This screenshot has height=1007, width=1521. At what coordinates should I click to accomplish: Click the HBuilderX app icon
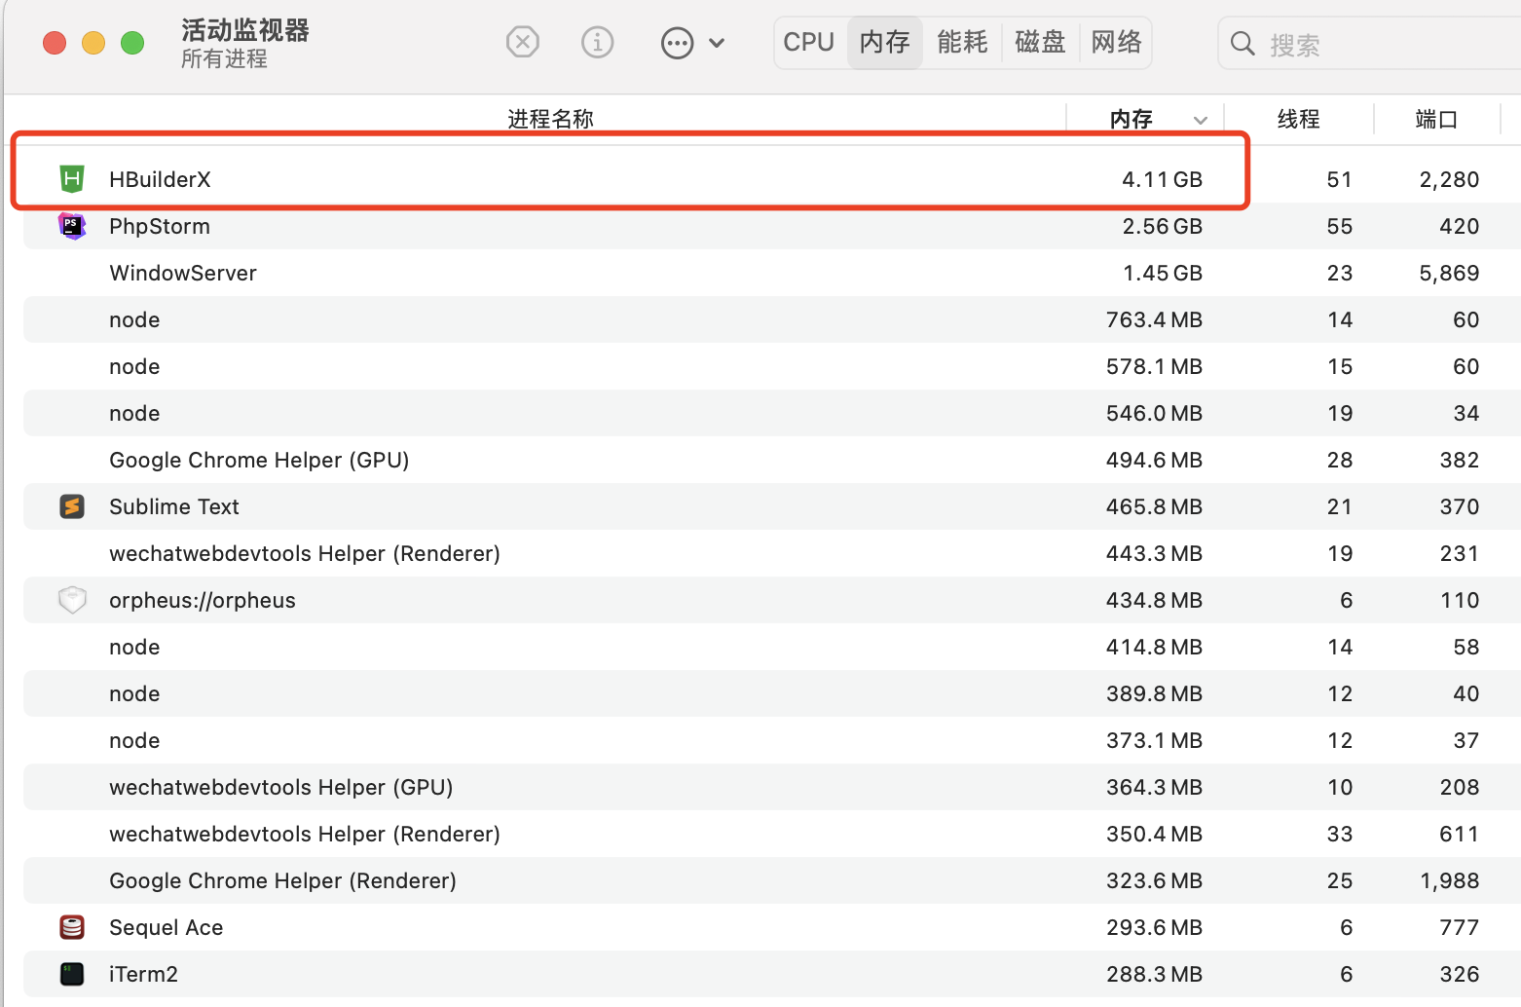[72, 179]
